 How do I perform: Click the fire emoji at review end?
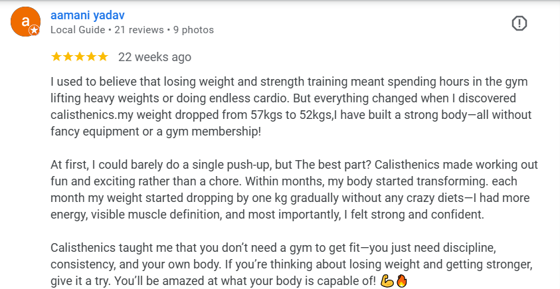(x=401, y=280)
